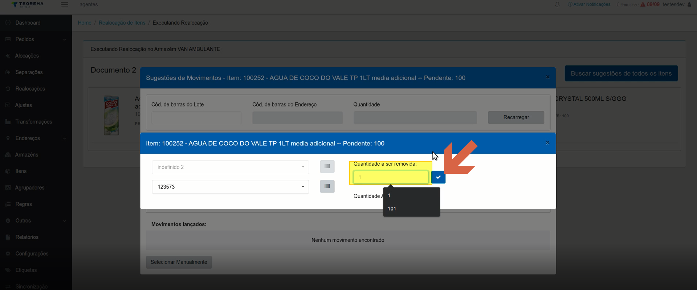The image size is (697, 290).
Task: Go to Home breadcrumb
Action: (x=85, y=23)
